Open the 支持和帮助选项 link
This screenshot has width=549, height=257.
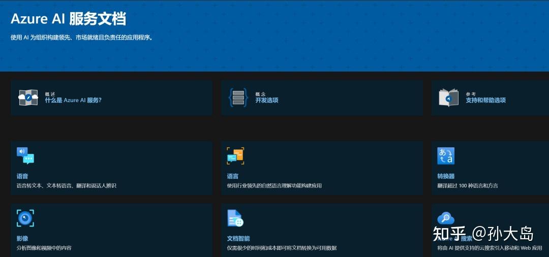coord(485,101)
